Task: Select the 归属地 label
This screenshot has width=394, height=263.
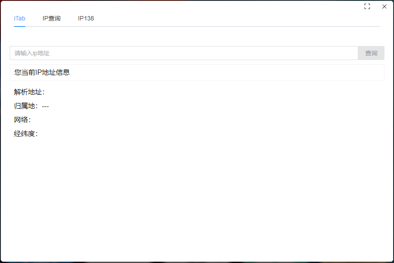Action: [x=26, y=106]
